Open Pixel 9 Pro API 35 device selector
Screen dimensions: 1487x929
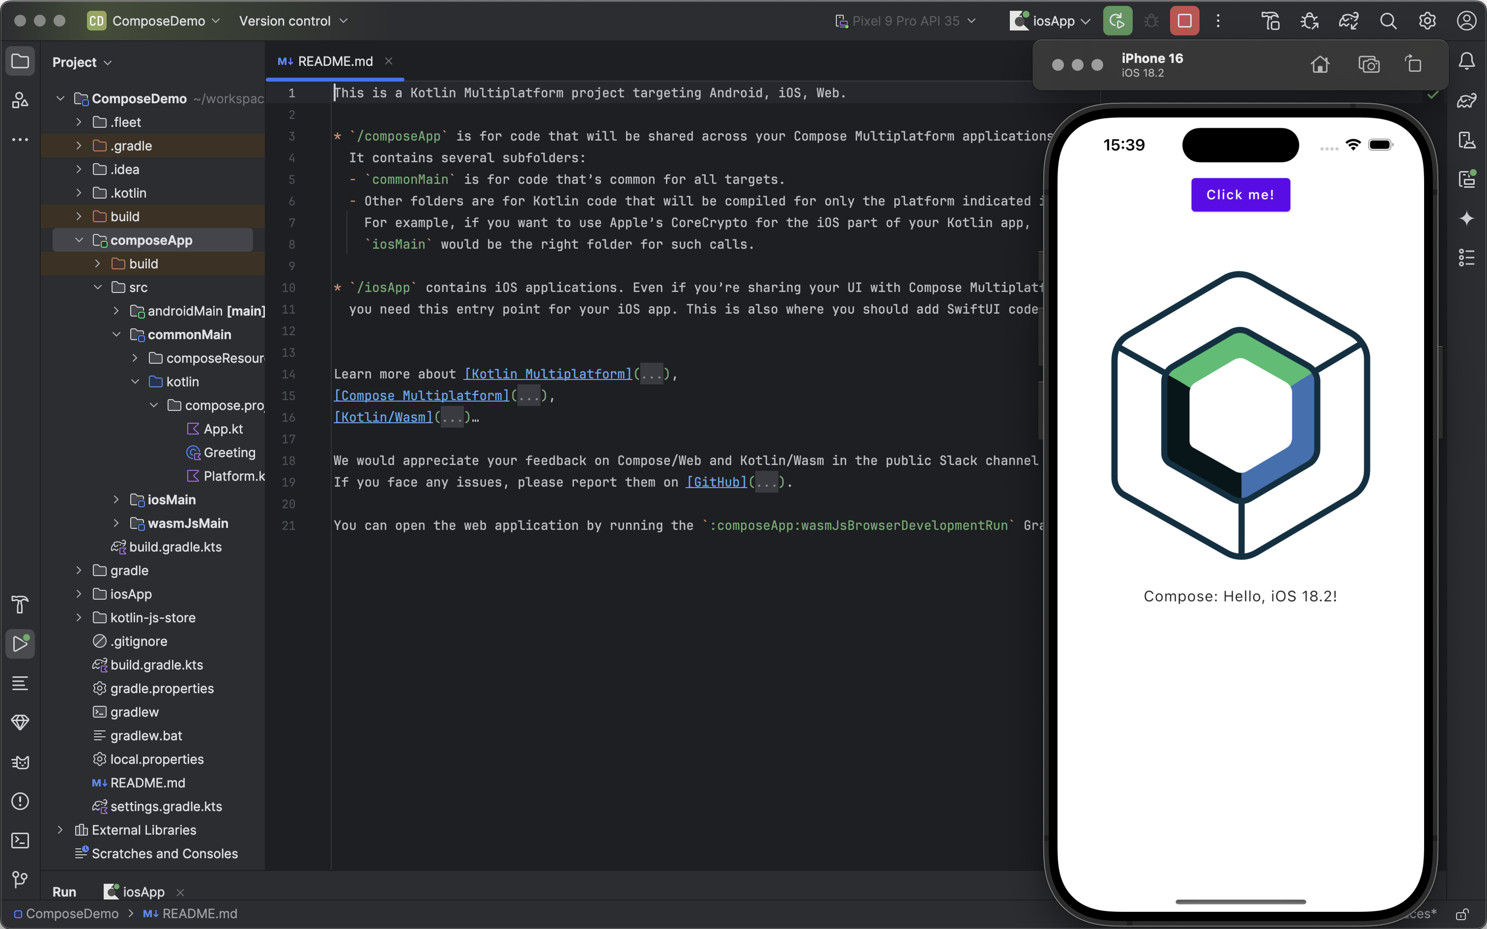pyautogui.click(x=905, y=21)
